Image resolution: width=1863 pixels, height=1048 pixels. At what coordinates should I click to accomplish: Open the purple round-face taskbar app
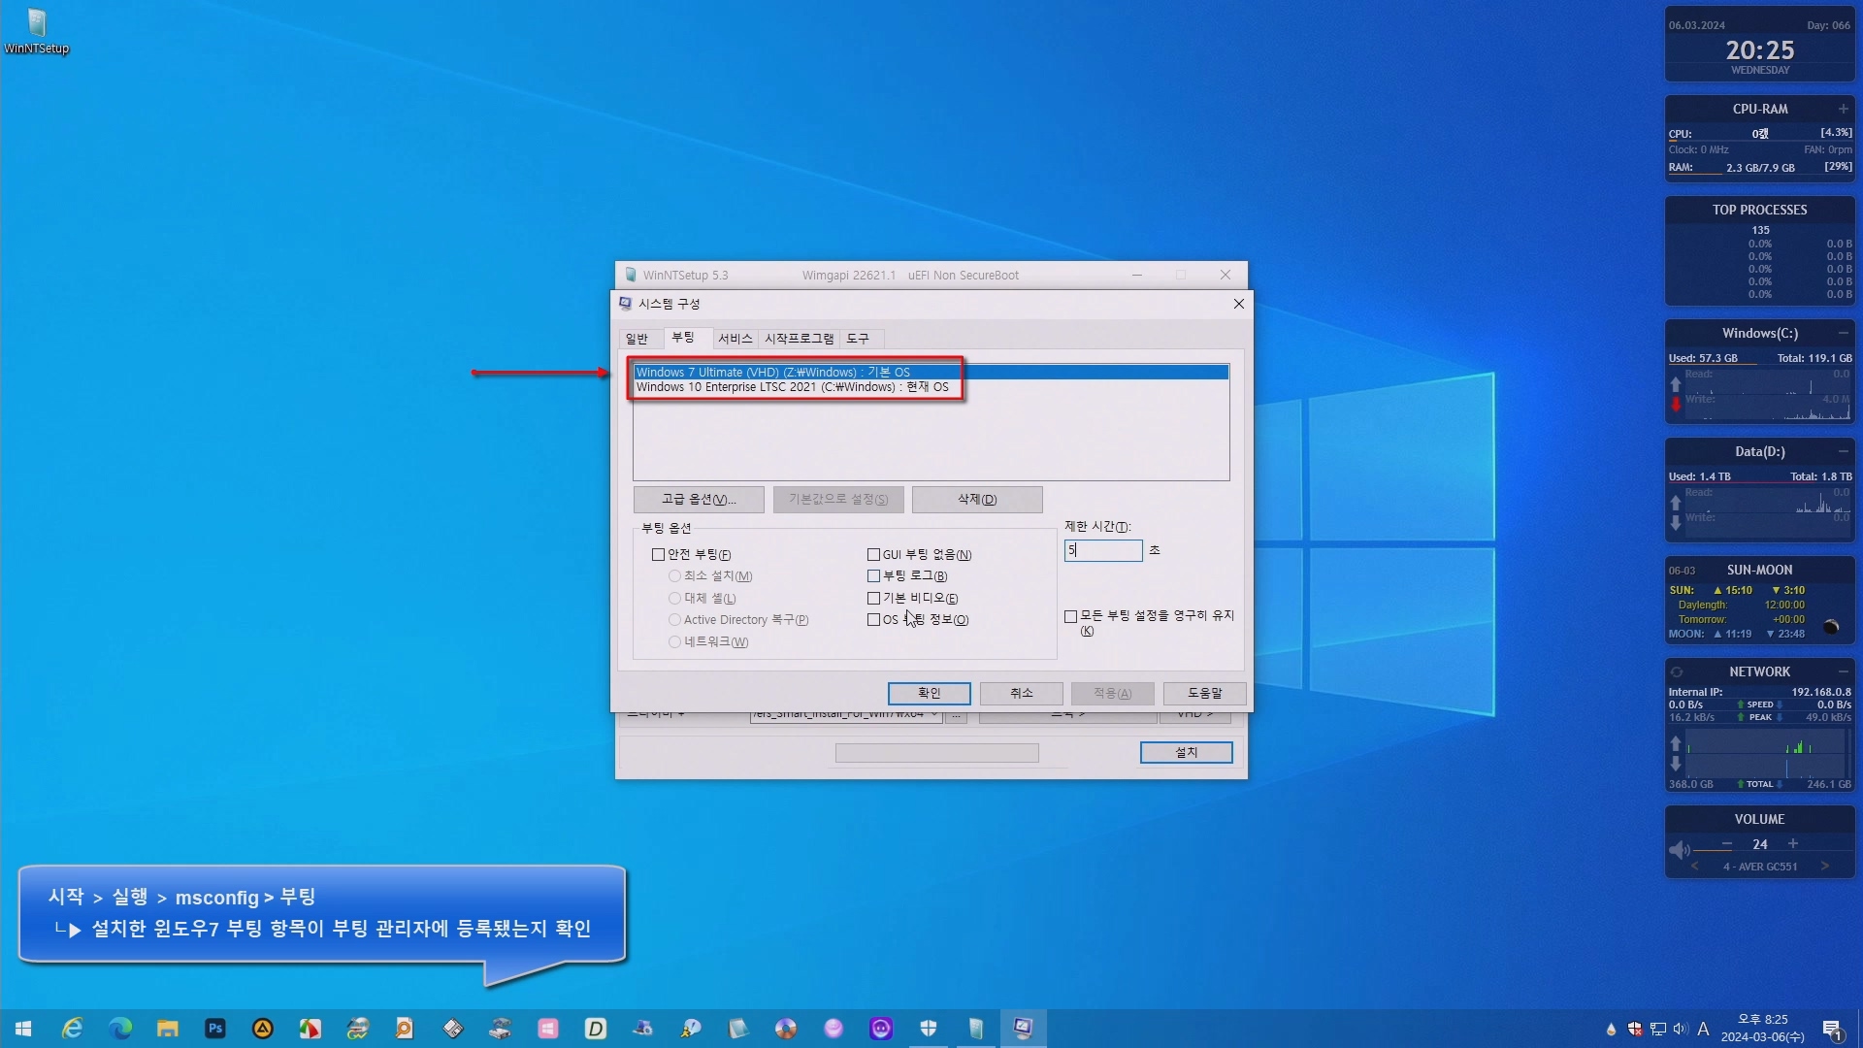coord(881,1029)
